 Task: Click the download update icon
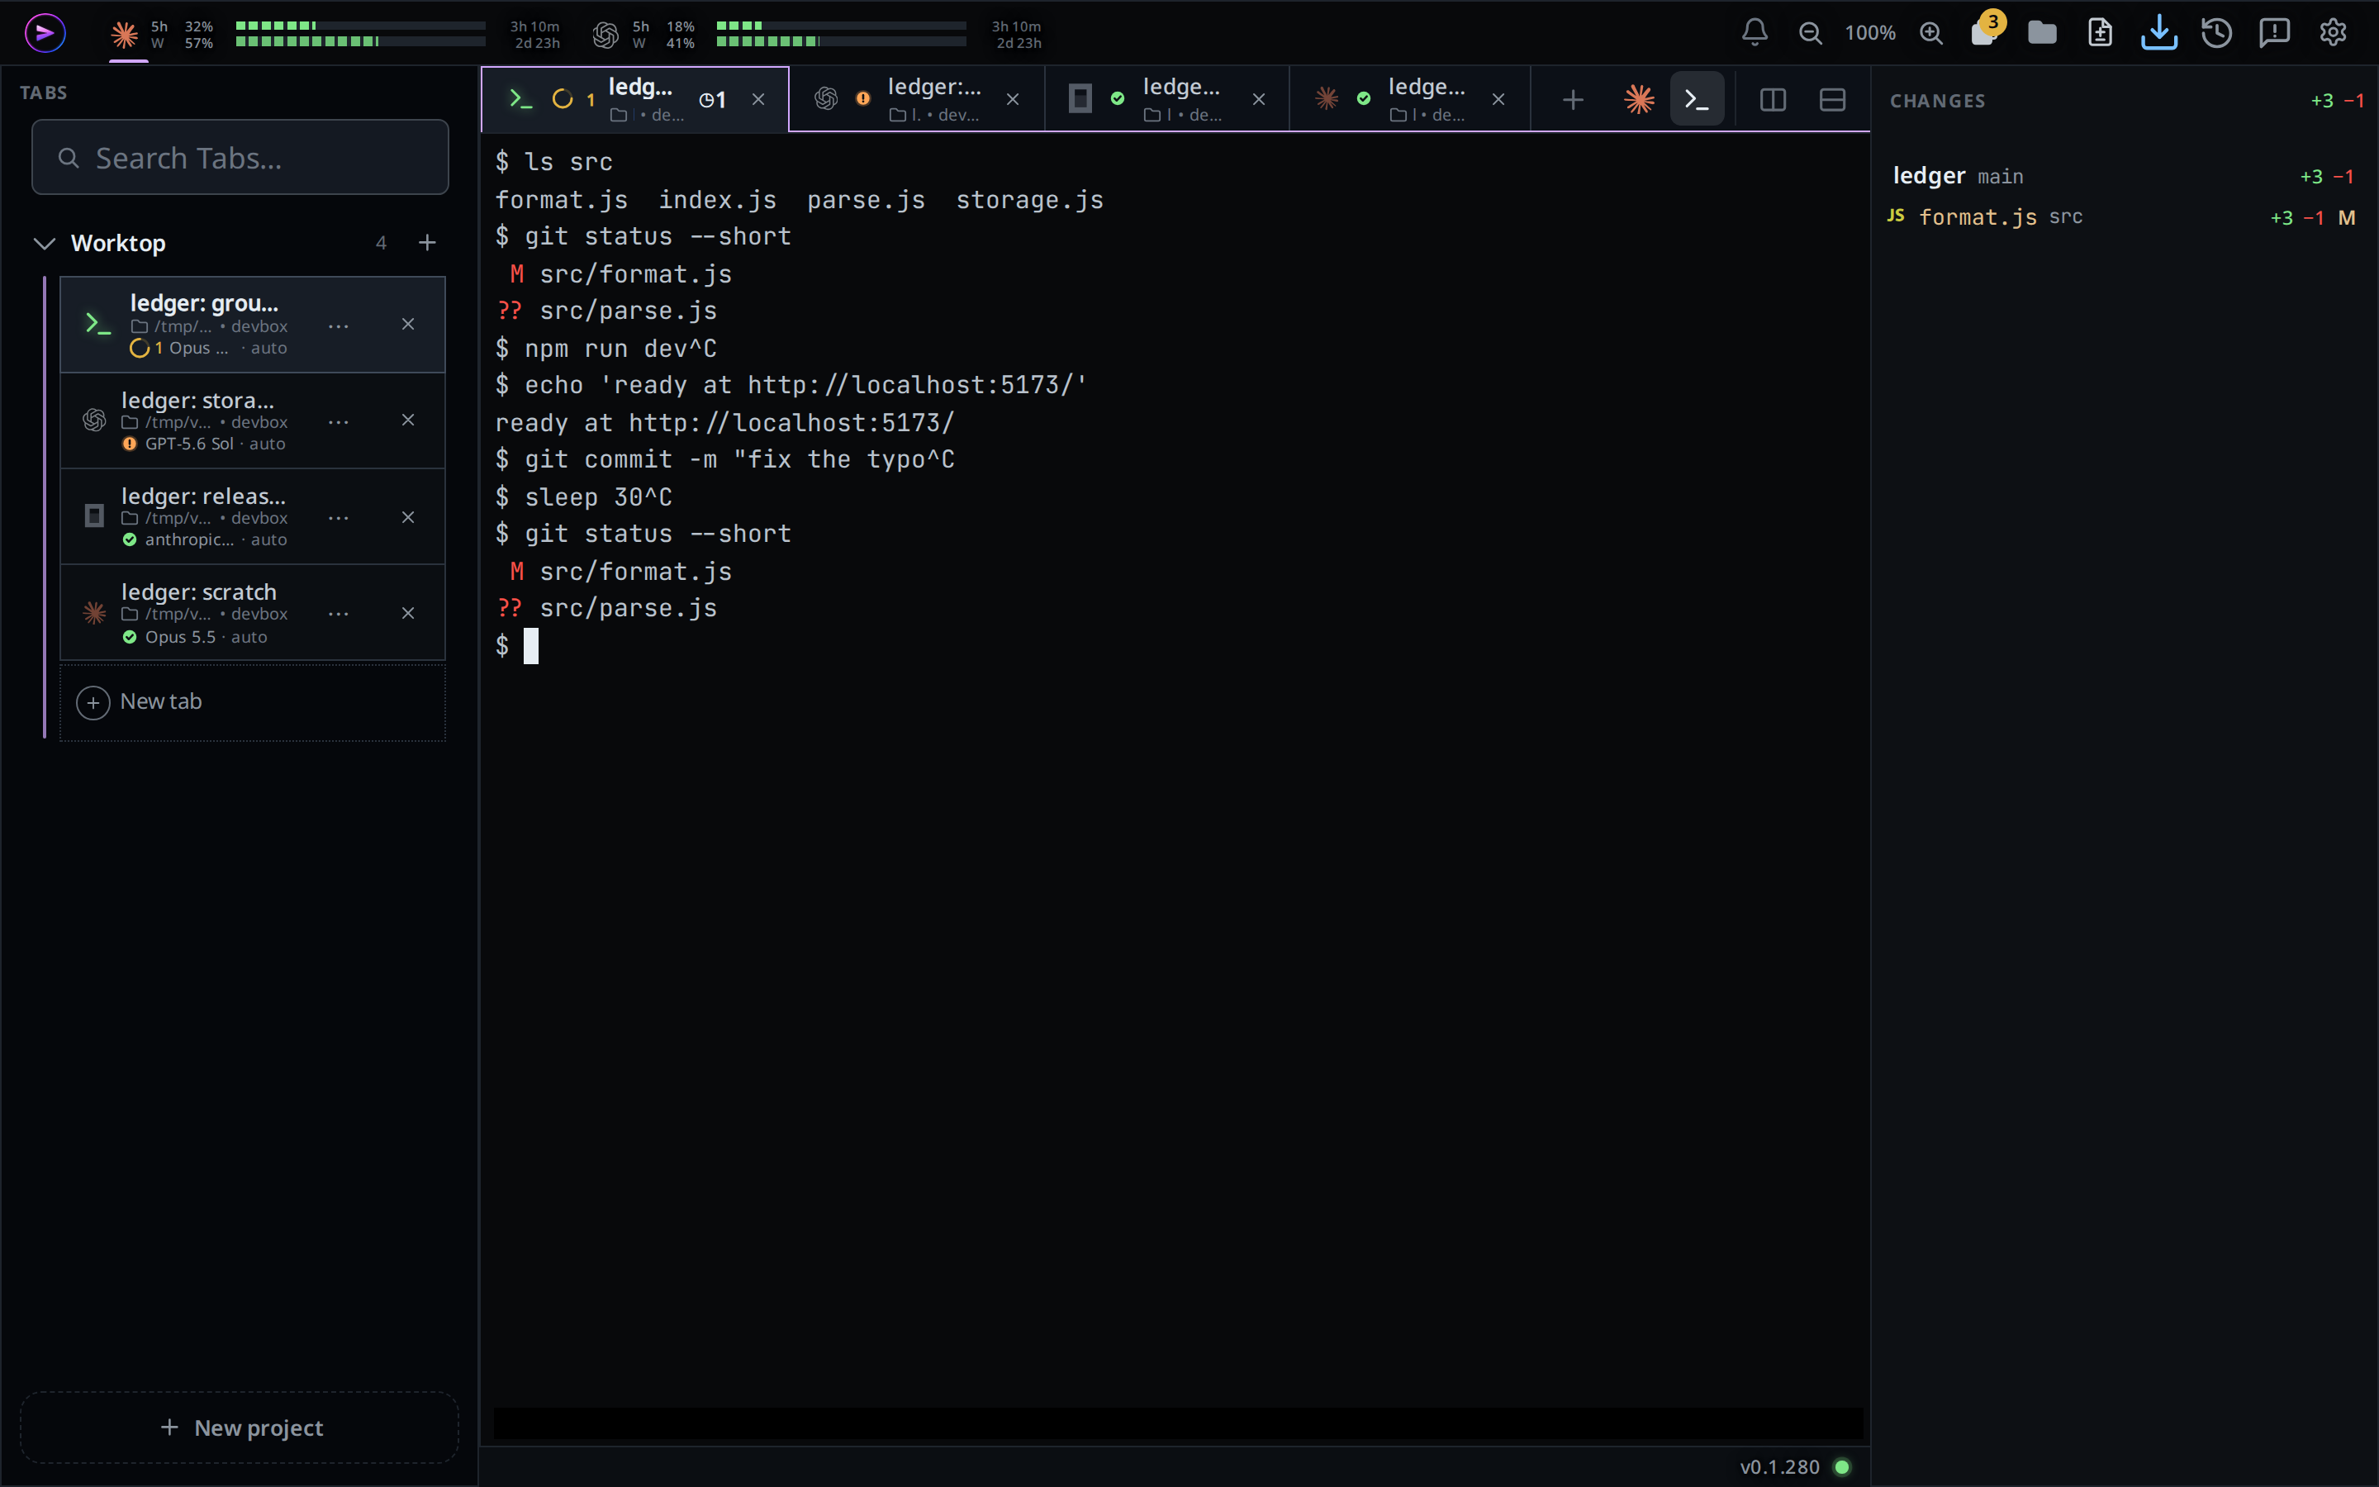(x=2158, y=33)
